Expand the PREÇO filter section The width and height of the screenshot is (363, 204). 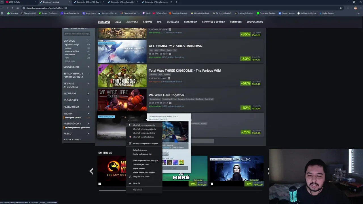[x=77, y=133]
